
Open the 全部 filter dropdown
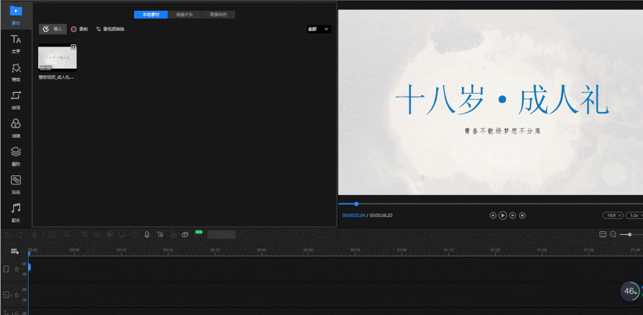pyautogui.click(x=319, y=29)
